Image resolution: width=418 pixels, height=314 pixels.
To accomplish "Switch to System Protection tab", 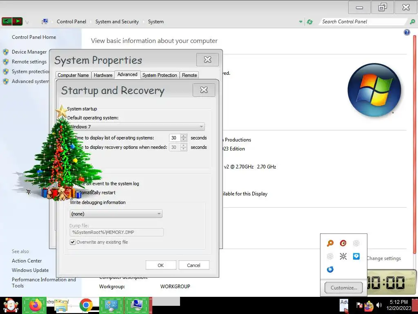I will [160, 75].
